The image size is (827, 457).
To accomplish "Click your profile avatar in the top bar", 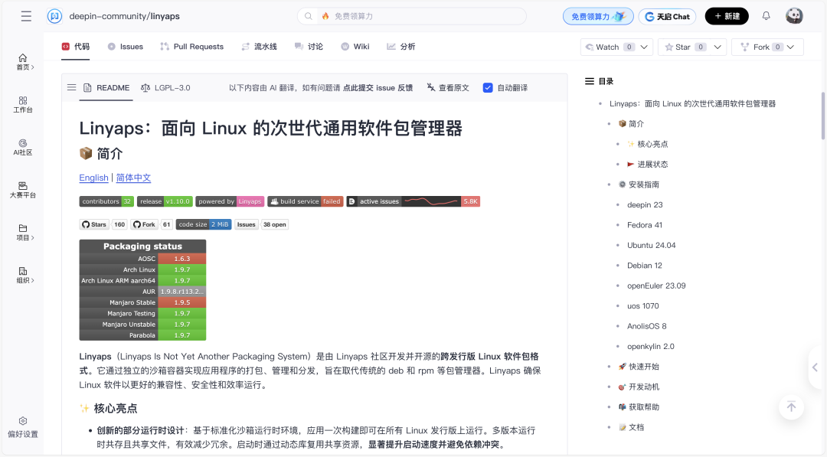I will 794,15.
